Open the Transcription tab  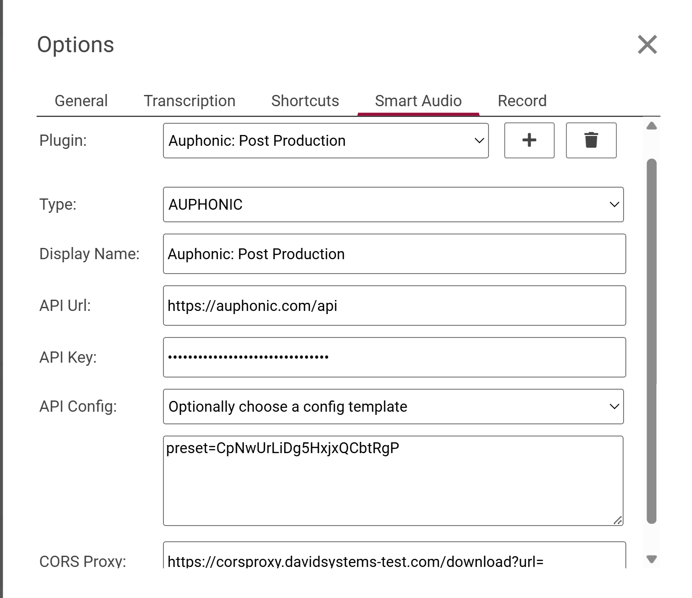pyautogui.click(x=190, y=101)
